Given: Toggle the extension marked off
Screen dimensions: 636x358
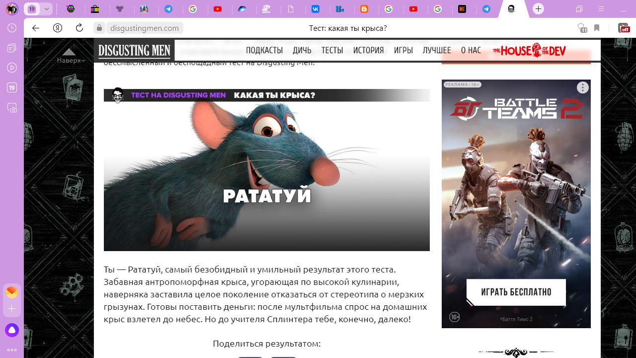Looking at the screenshot, I should point(623,28).
